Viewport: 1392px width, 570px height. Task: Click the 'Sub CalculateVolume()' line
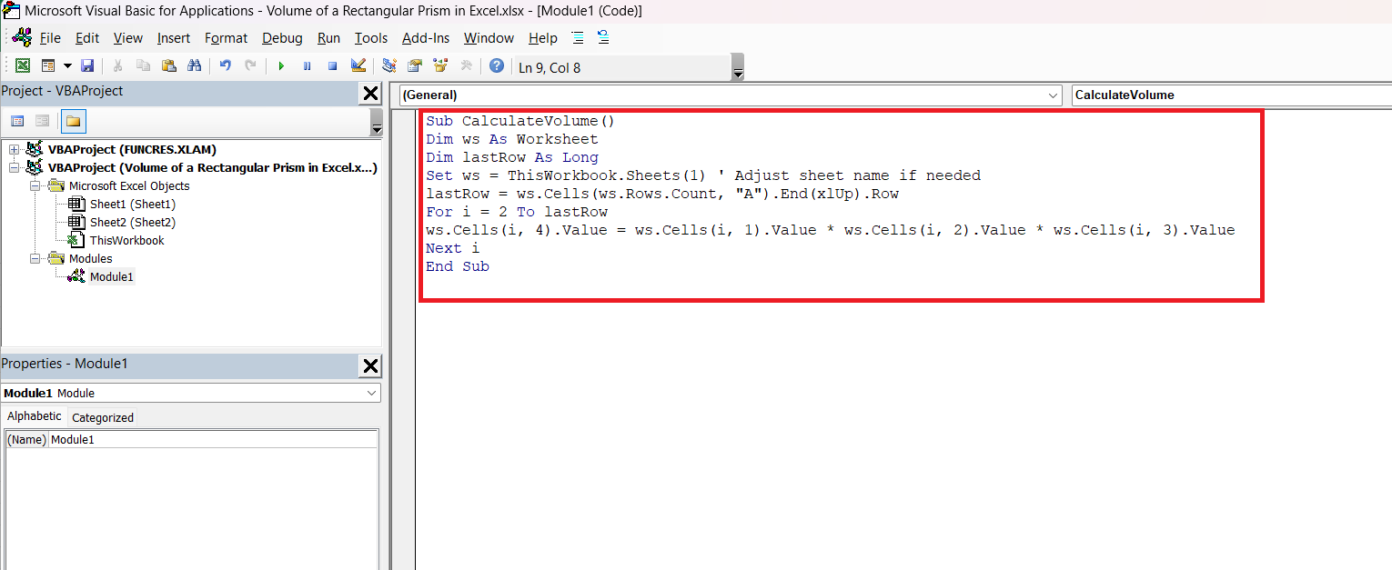tap(521, 121)
